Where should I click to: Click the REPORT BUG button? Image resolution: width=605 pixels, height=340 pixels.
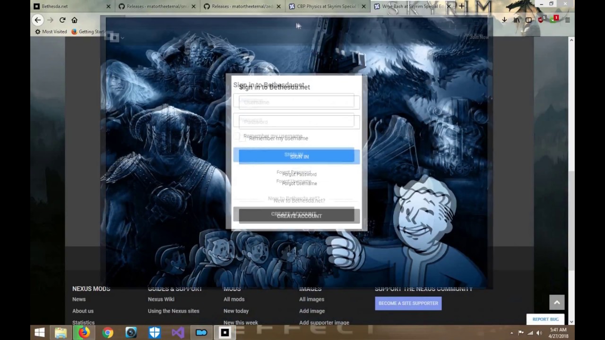[545, 319]
